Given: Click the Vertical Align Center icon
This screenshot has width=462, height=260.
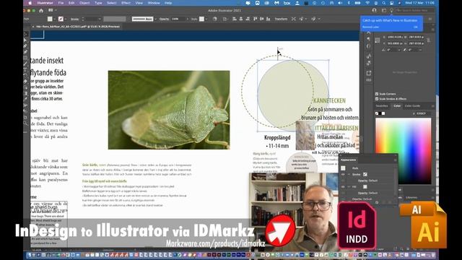Looking at the screenshot, I should (261, 19).
